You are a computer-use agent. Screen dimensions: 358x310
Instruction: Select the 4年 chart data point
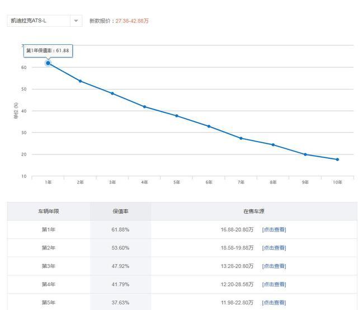coord(144,106)
